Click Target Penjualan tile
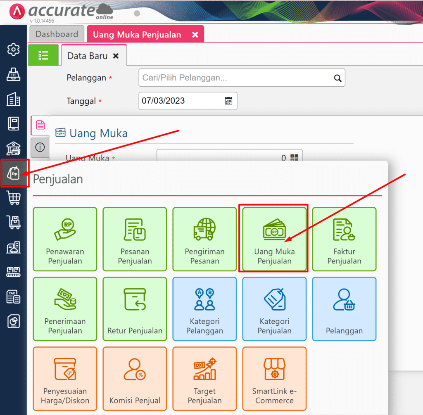The width and height of the screenshot is (423, 415). (204, 379)
